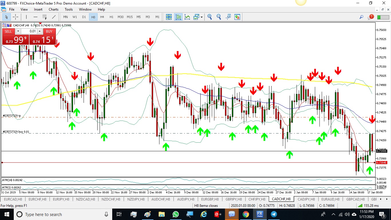The width and height of the screenshot is (391, 220).
Task: Expand the templates dropdown arrow
Action: coord(202,17)
